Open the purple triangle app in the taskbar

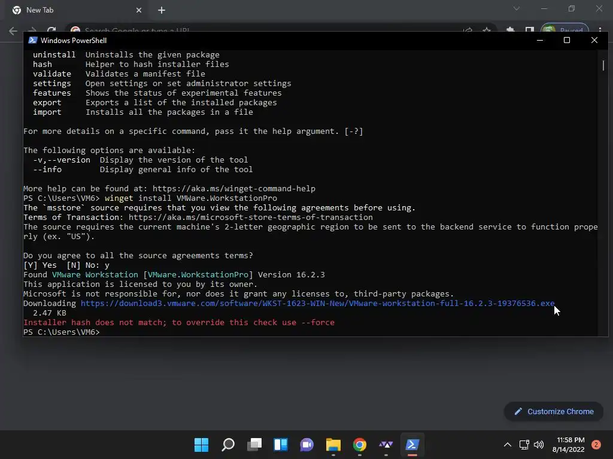pyautogui.click(x=386, y=445)
